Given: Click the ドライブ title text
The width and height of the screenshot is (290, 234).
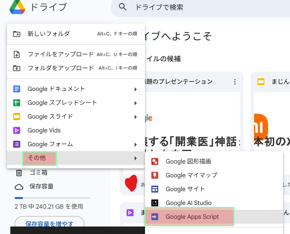Looking at the screenshot, I should click(x=48, y=7).
